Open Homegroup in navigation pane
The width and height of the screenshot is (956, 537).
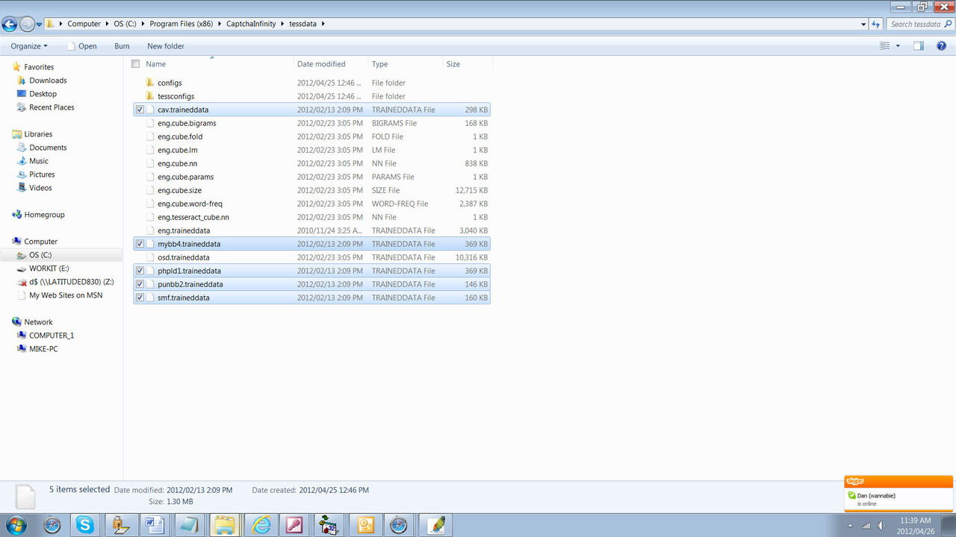pos(44,215)
